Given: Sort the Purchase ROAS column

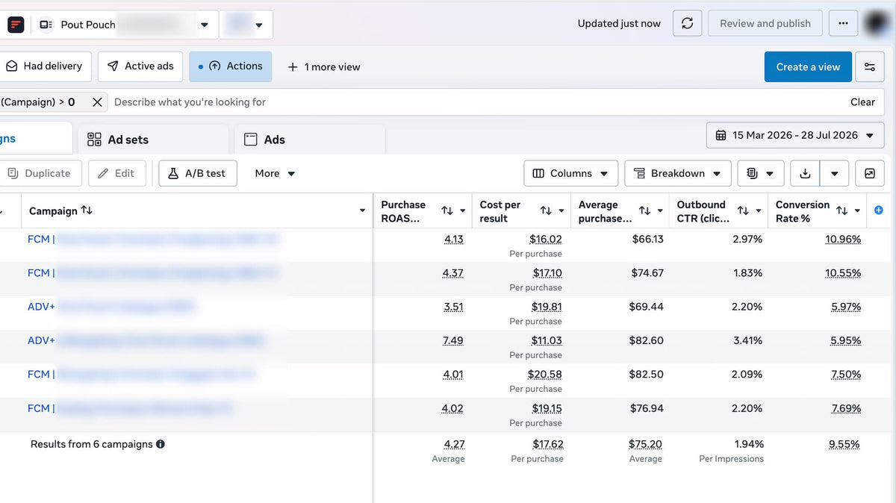Looking at the screenshot, I should (x=447, y=211).
